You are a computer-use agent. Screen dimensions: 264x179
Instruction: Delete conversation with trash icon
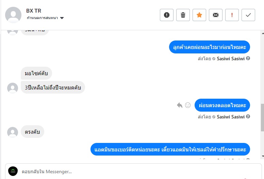coord(183,15)
